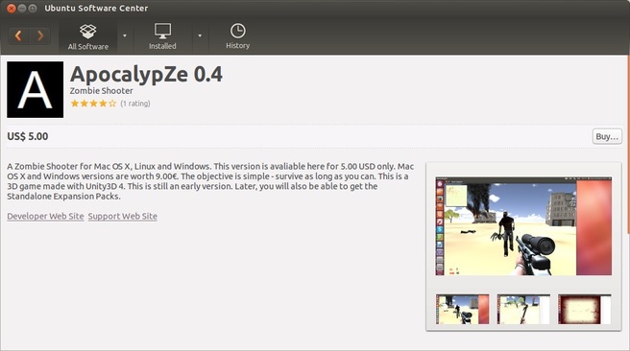Click the (1 rating) text
This screenshot has height=351, width=630.
click(x=135, y=104)
